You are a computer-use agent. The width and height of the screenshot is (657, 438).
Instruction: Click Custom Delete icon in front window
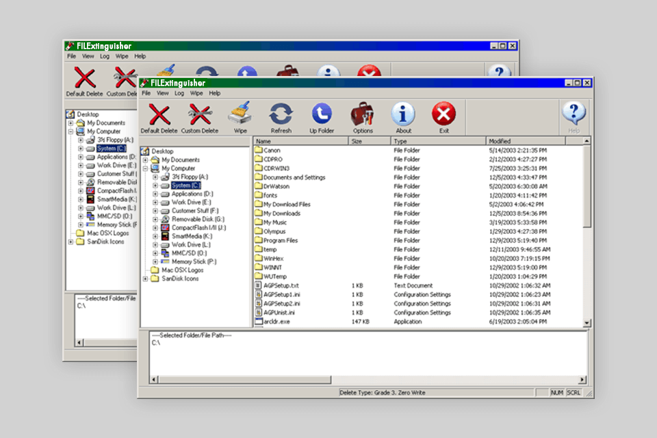200,114
